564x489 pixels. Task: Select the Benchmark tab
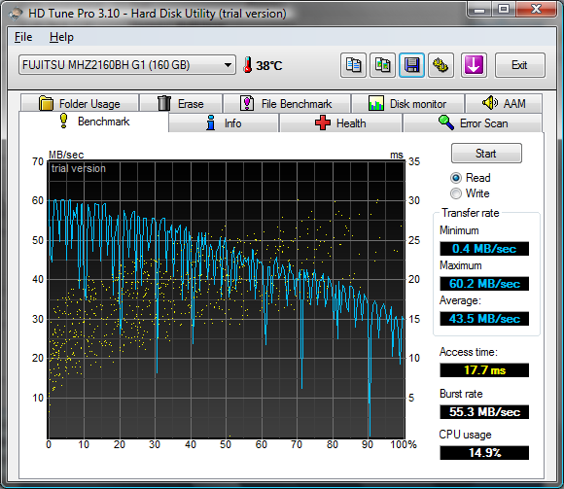point(93,122)
